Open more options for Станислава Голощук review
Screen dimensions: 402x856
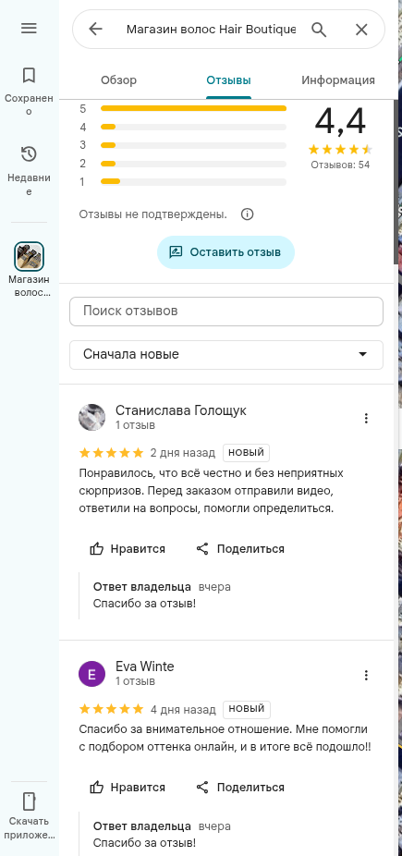click(x=366, y=418)
